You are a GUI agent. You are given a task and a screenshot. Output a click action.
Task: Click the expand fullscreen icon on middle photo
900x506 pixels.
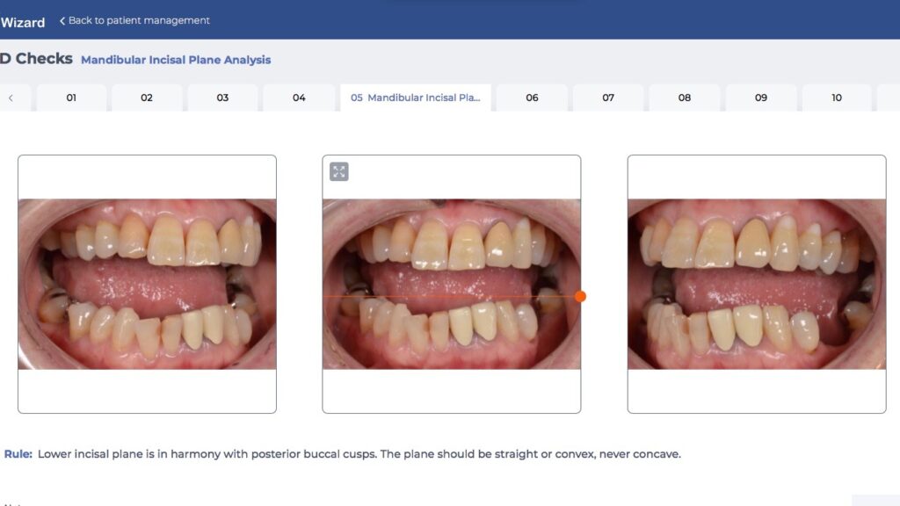pos(339,171)
